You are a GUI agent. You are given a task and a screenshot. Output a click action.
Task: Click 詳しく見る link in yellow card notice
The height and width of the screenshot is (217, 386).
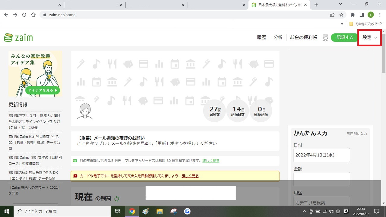190,176
